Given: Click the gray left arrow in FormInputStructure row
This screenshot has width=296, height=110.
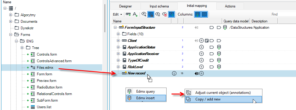Looking at the screenshot, I should point(196,27).
